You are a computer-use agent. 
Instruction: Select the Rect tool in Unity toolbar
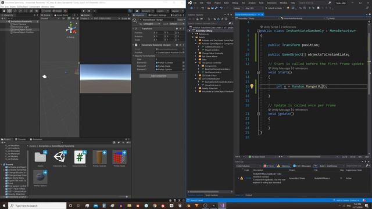tap(26, 11)
